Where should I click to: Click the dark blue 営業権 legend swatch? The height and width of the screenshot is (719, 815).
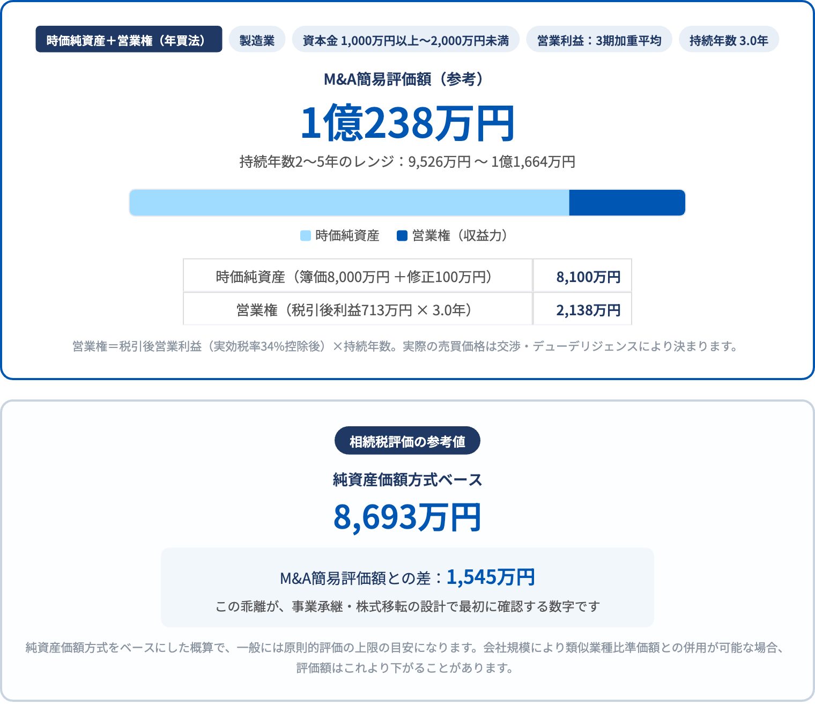point(402,235)
